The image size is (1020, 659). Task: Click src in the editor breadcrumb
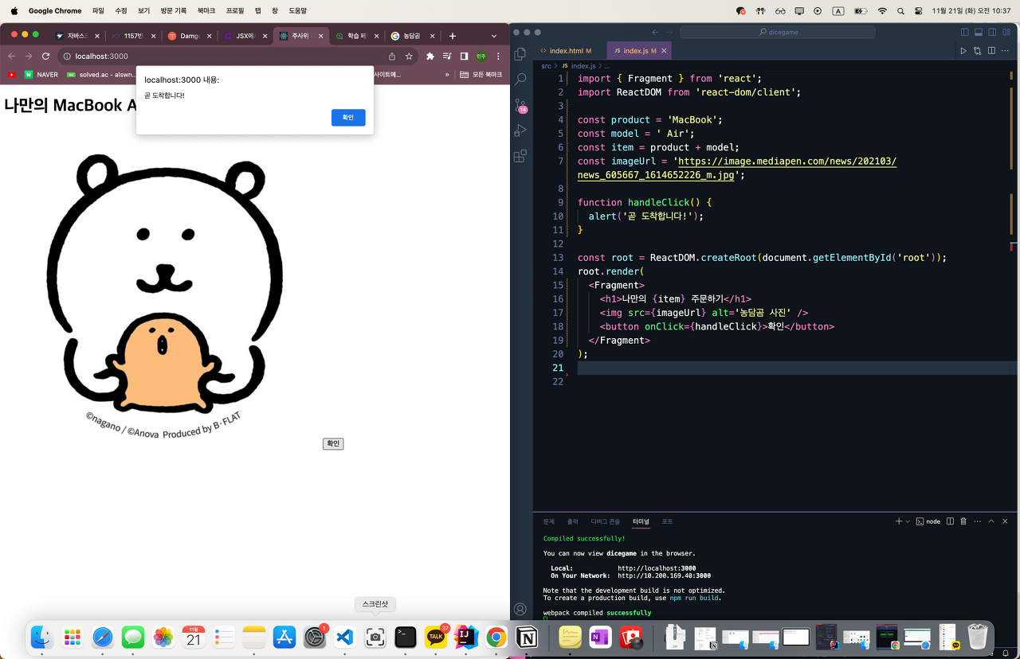point(546,66)
